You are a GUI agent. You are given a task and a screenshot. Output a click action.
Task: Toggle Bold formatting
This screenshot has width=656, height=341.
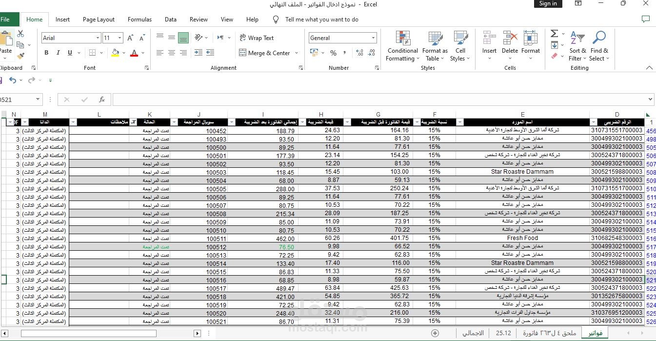(46, 53)
